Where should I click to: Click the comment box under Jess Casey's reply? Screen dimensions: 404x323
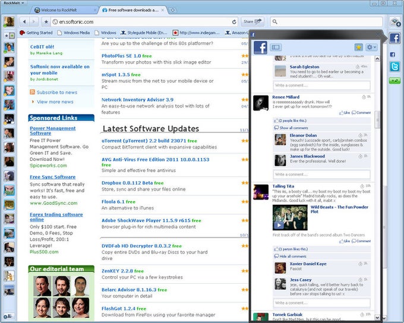click(x=322, y=303)
